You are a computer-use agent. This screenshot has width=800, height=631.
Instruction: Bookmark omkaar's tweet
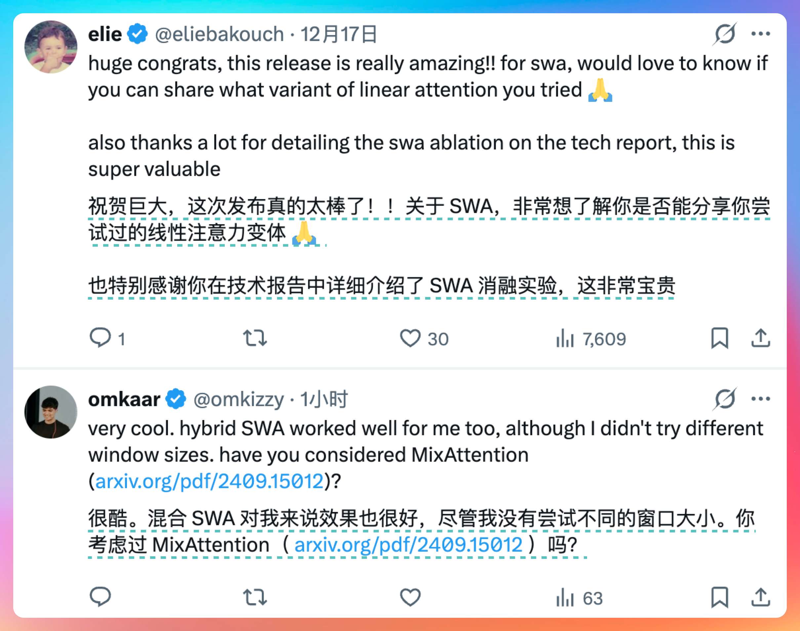pos(719,597)
